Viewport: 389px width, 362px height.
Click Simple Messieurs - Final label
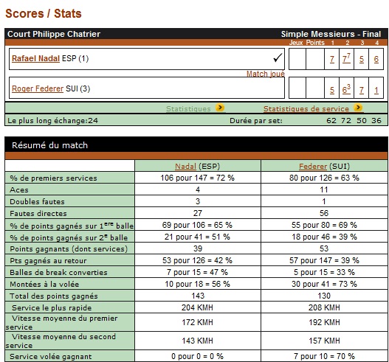coord(331,34)
